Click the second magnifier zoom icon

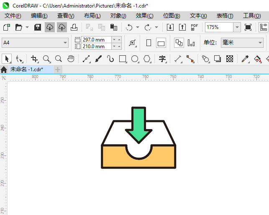[59, 59]
